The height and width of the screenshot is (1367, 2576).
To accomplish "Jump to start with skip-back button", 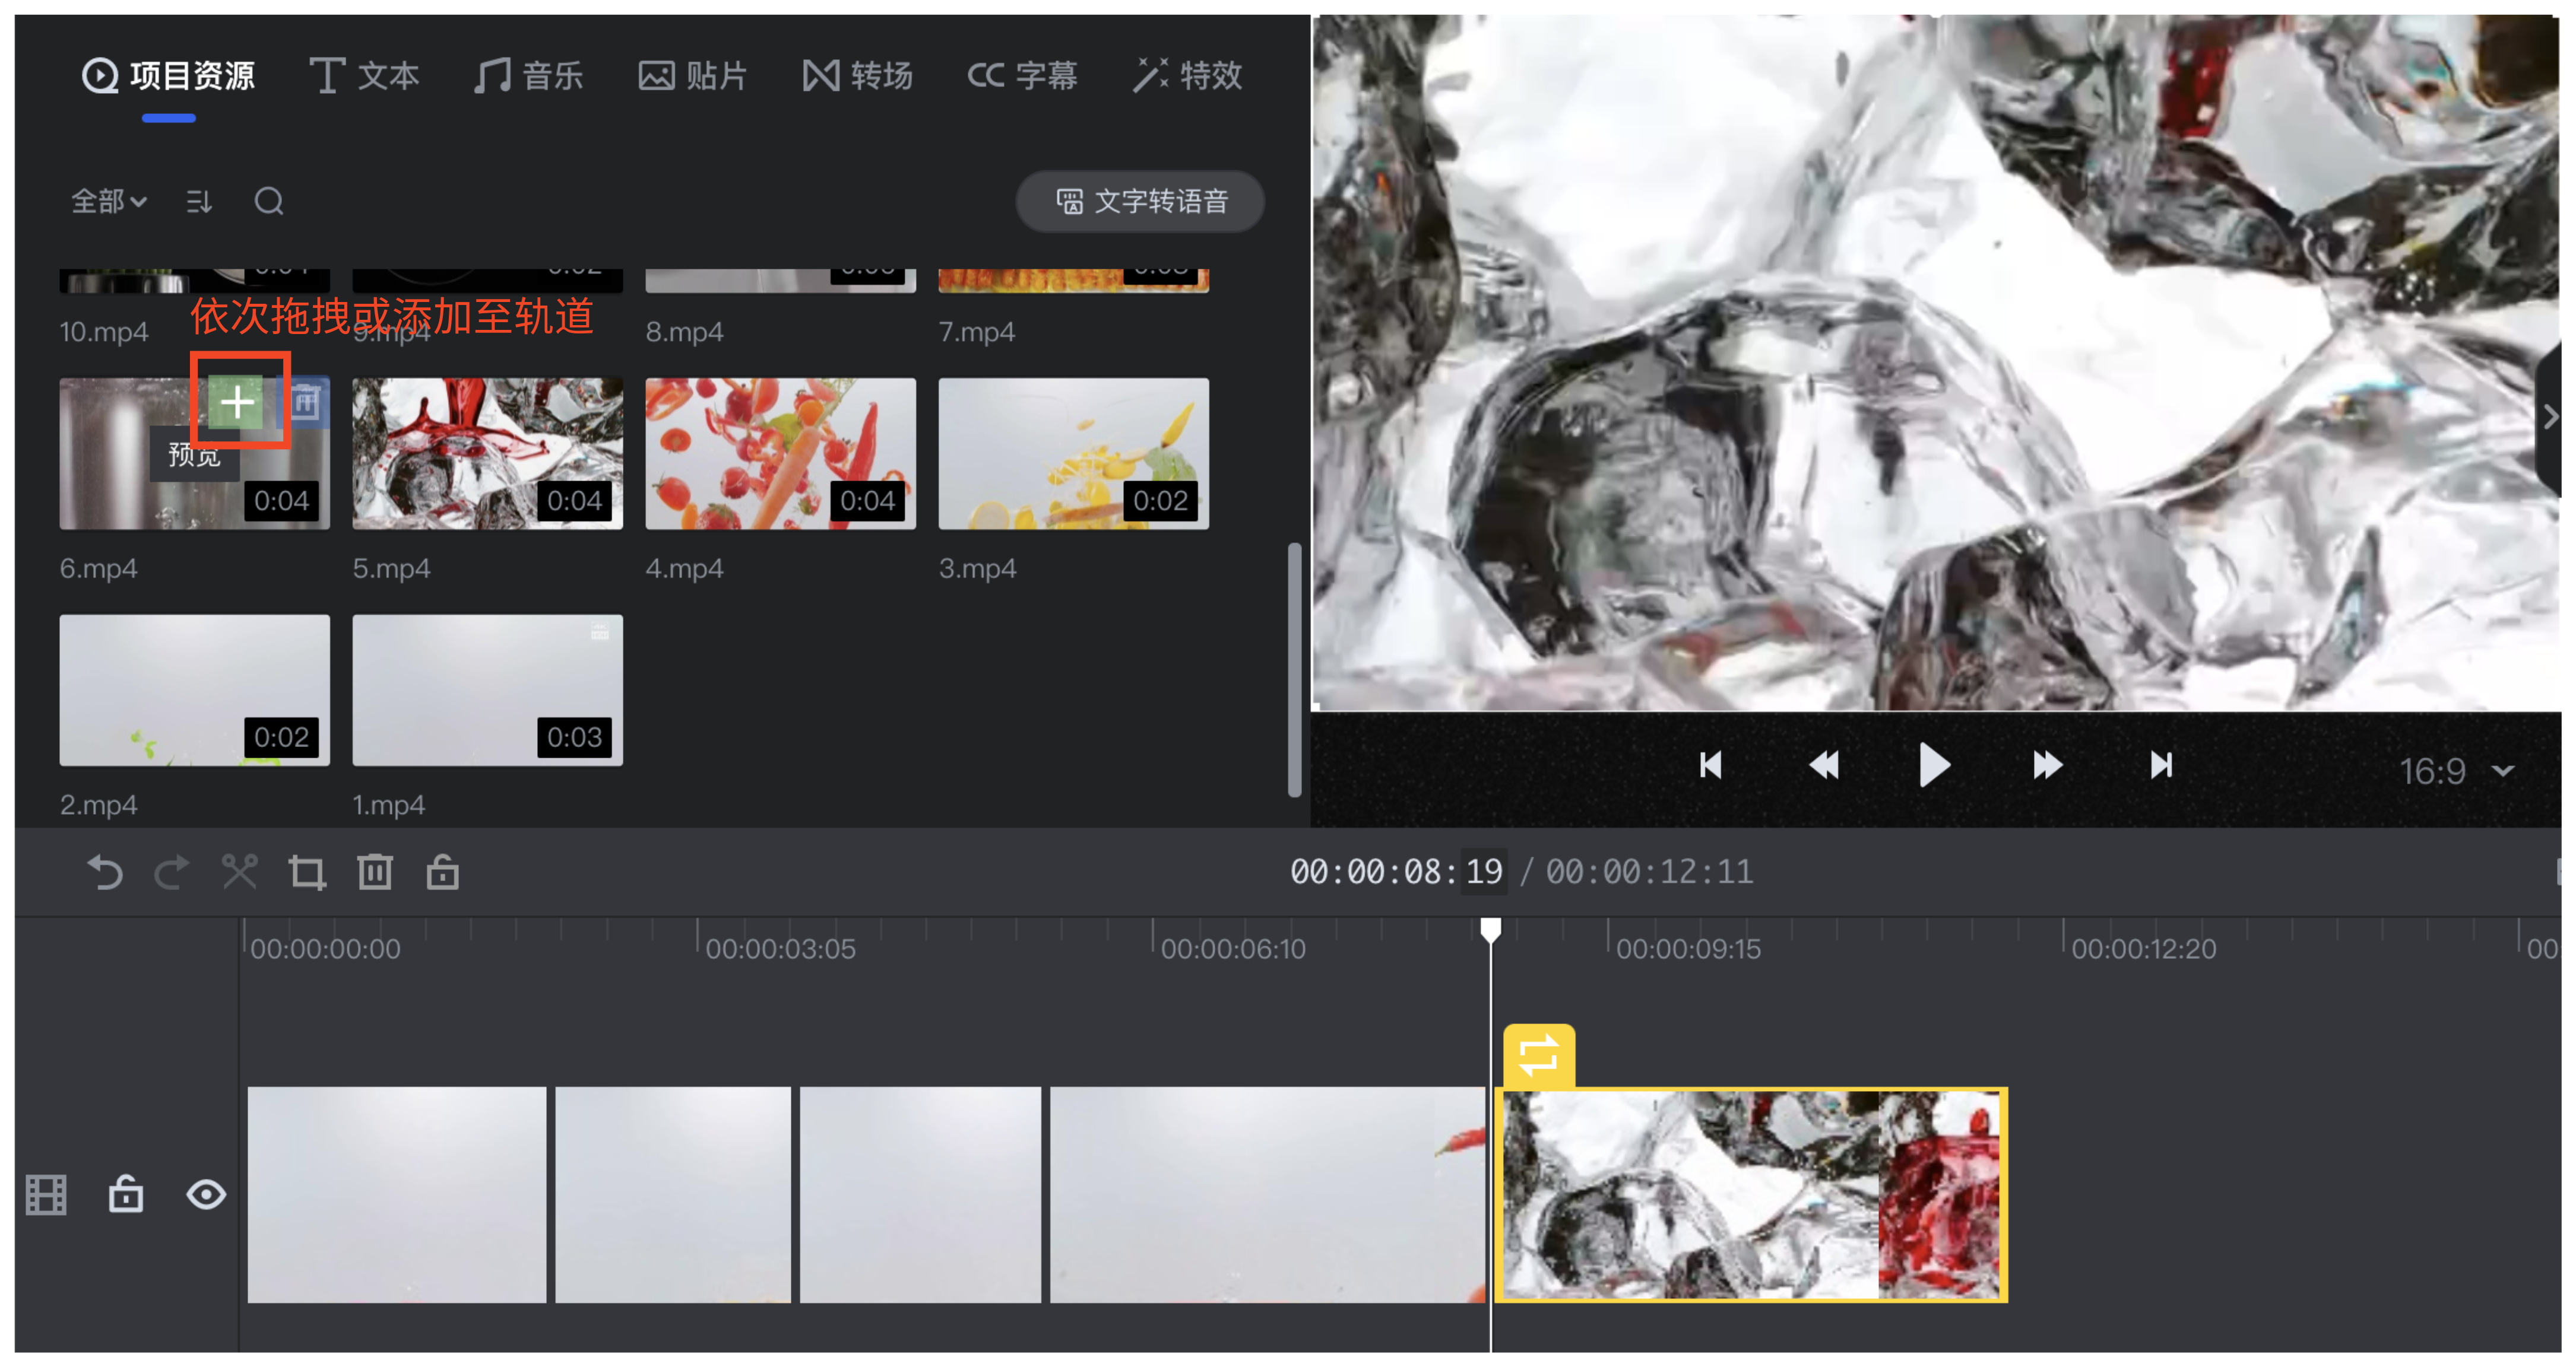I will click(1711, 765).
